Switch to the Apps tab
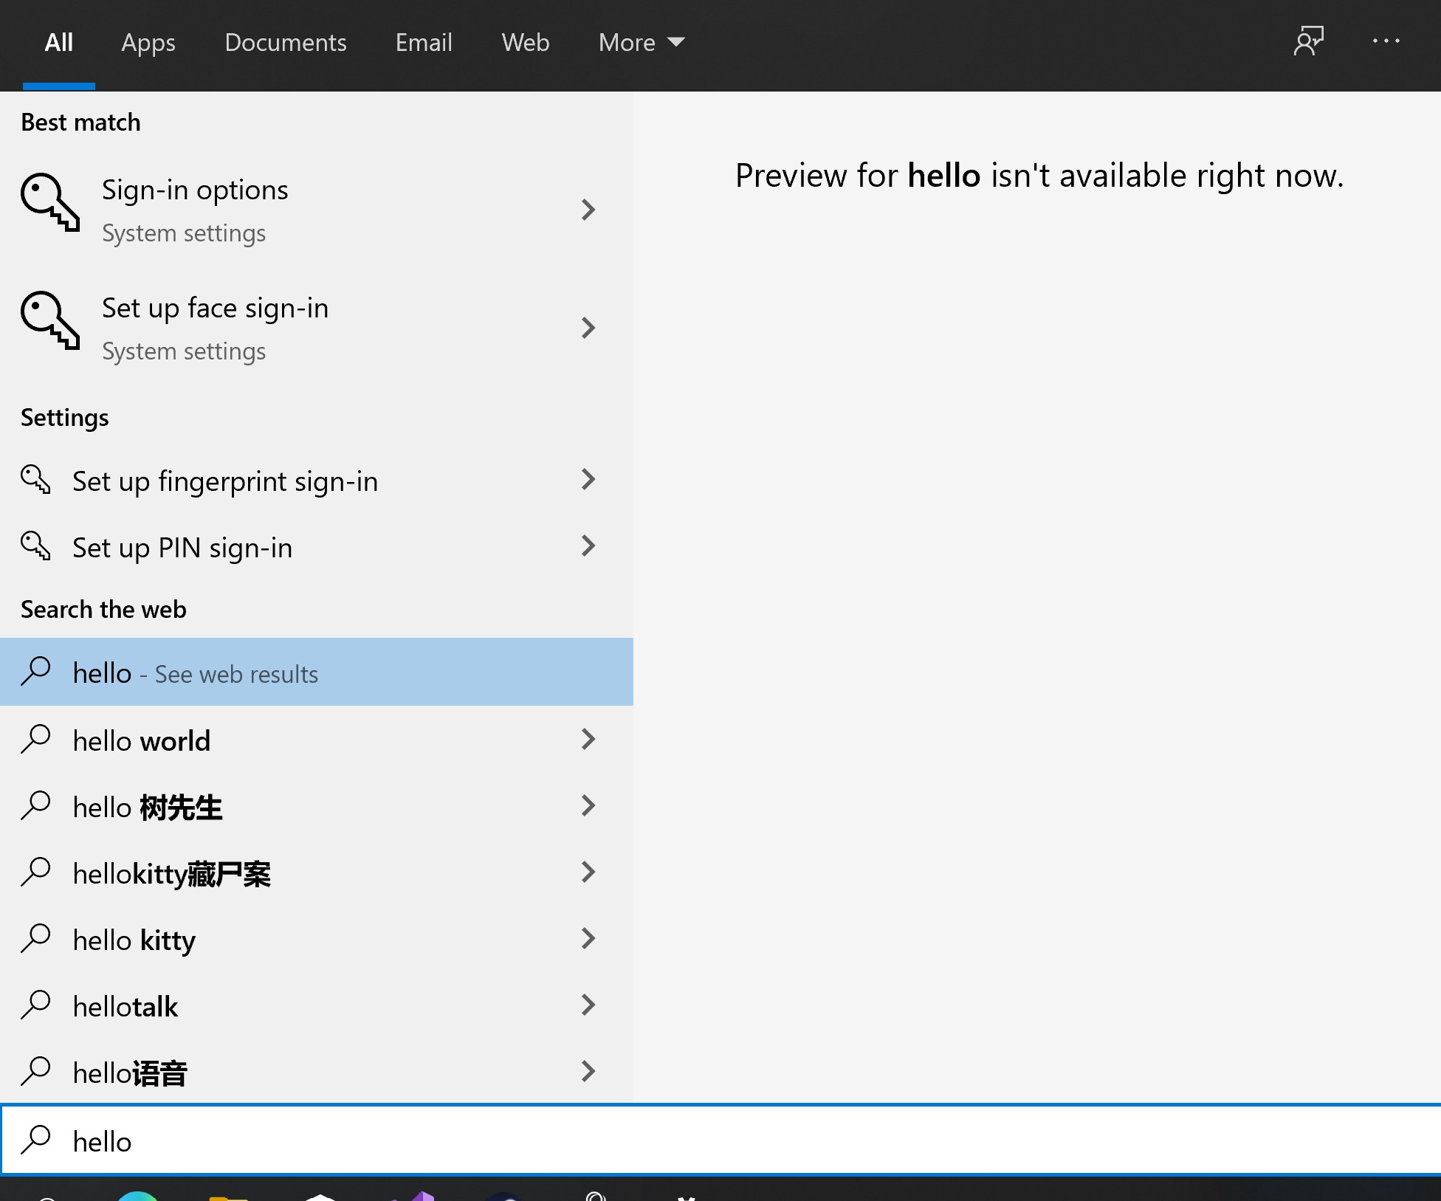 (148, 43)
